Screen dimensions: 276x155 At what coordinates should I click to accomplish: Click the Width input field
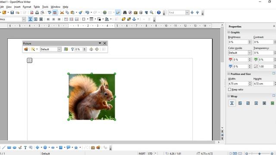click(x=238, y=84)
